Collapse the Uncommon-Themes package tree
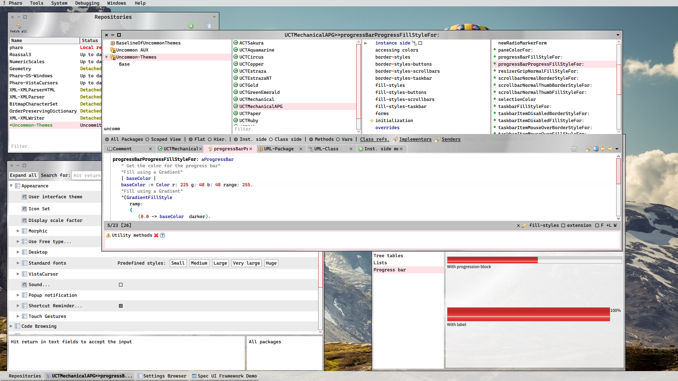678x381 pixels. pyautogui.click(x=106, y=57)
